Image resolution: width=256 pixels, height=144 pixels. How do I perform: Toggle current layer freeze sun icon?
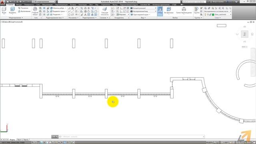click(208, 14)
